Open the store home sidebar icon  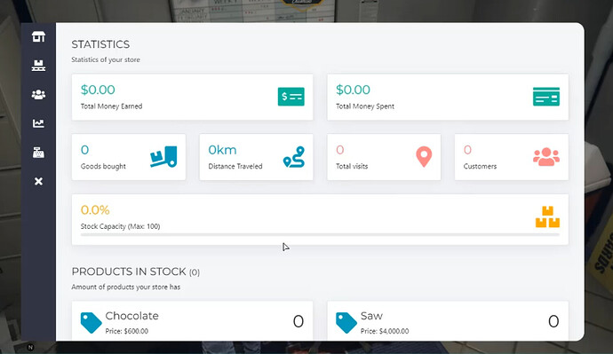[x=38, y=36]
